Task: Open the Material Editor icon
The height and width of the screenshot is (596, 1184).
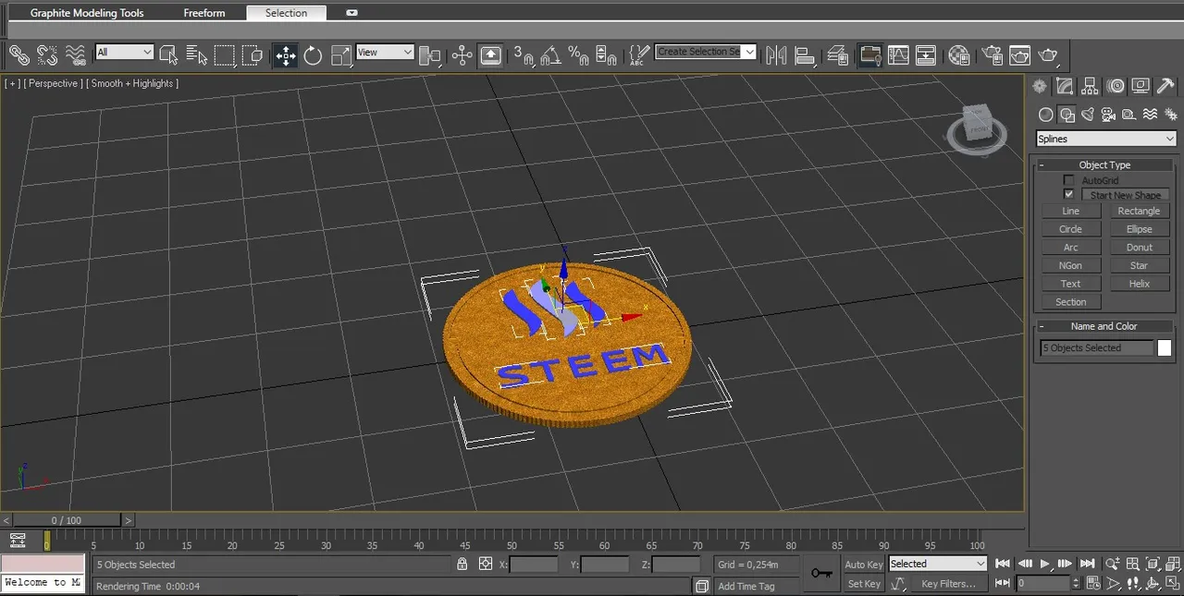Action: pos(959,55)
